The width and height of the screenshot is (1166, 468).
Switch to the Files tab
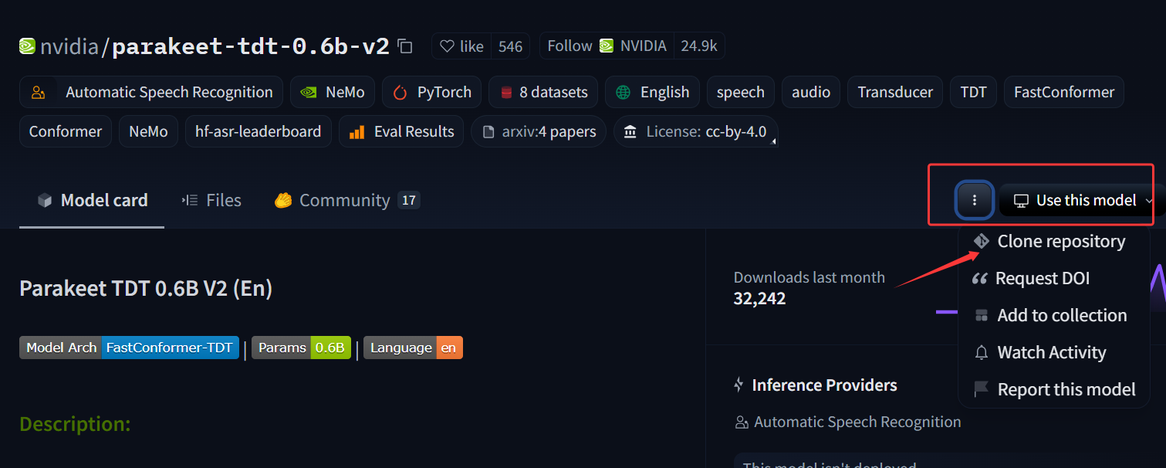[x=211, y=201]
